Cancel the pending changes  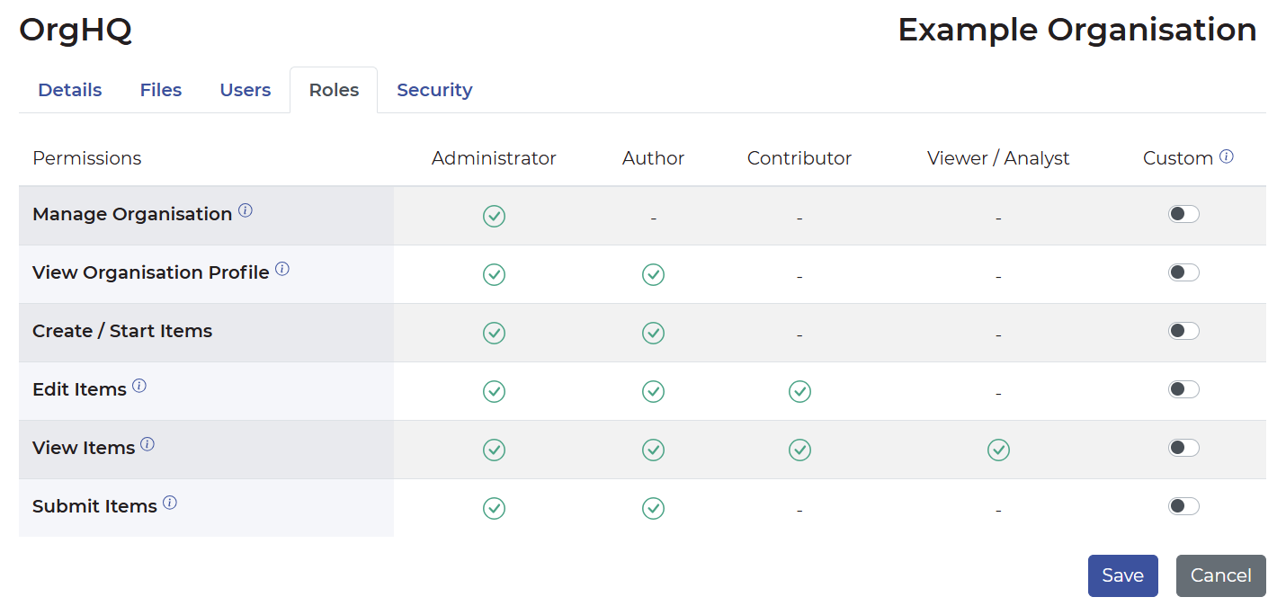click(1220, 575)
